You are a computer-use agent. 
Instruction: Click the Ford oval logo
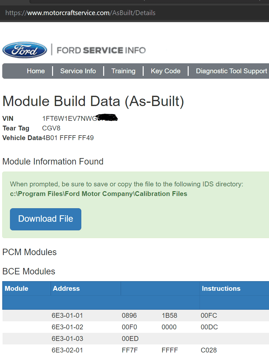coord(25,50)
